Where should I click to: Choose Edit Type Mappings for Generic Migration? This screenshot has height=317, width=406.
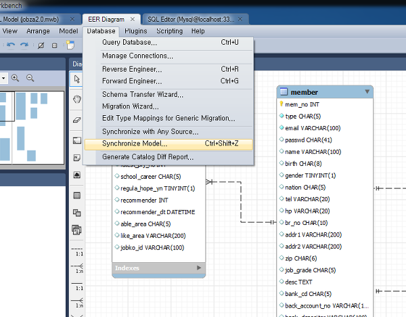tap(168, 118)
